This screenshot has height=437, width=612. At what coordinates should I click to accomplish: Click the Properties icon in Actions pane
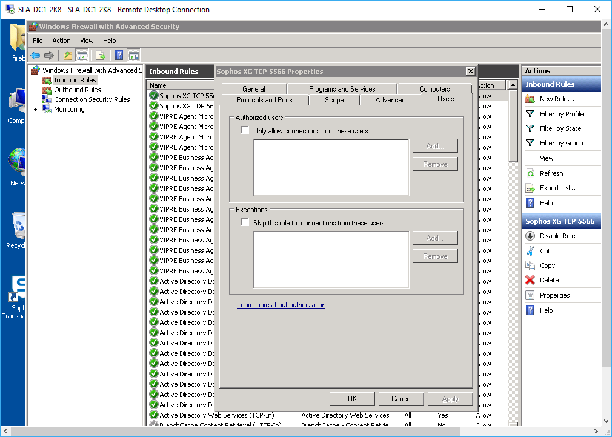[x=530, y=295]
